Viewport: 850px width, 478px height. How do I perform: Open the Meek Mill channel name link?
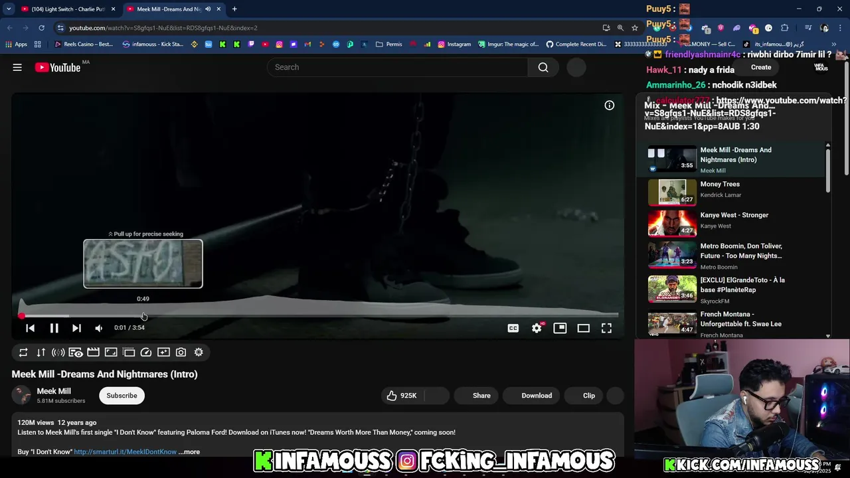coord(54,391)
